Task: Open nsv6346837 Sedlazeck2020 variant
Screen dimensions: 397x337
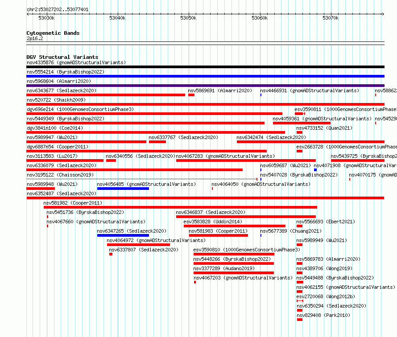Action: (211, 212)
